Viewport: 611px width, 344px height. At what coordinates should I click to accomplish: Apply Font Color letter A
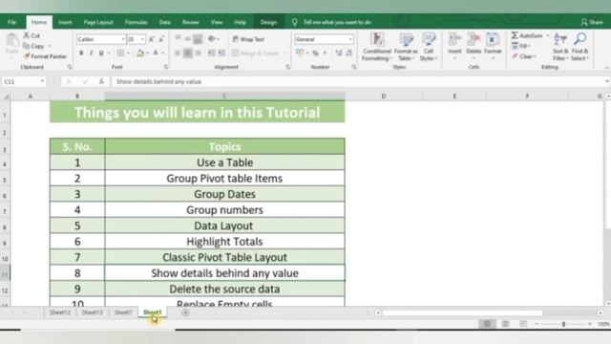[x=156, y=54]
